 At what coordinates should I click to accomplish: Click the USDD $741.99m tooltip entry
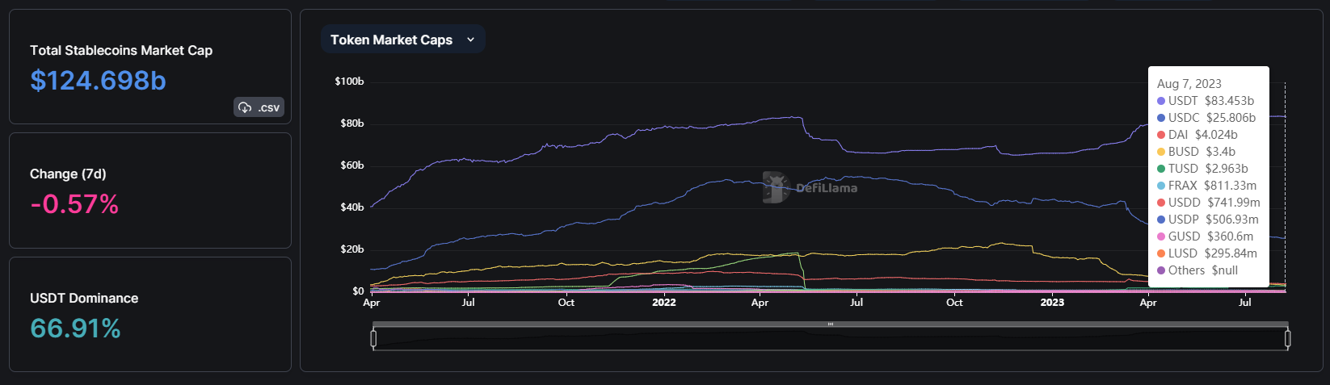point(1209,203)
